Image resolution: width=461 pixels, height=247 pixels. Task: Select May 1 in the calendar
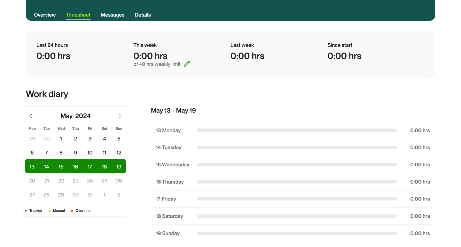coord(61,139)
